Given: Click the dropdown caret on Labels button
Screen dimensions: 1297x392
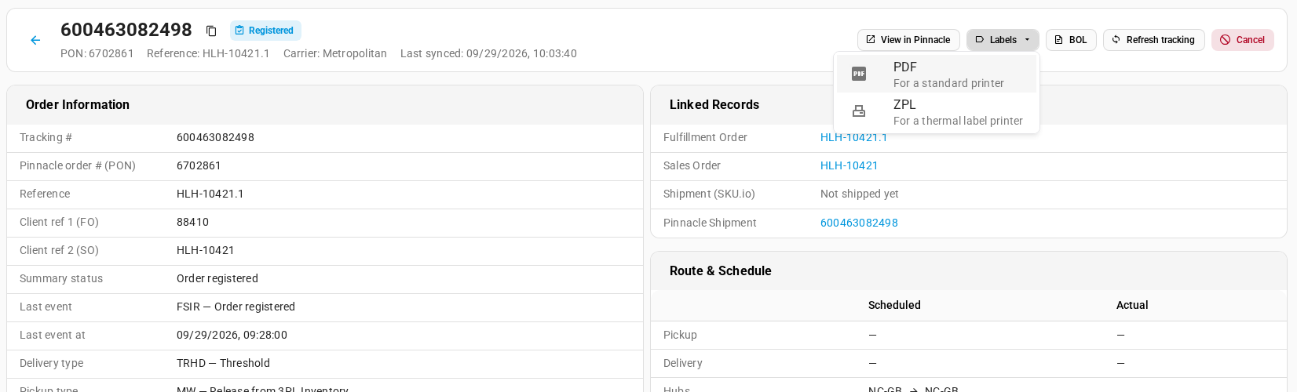Looking at the screenshot, I should pos(1027,40).
